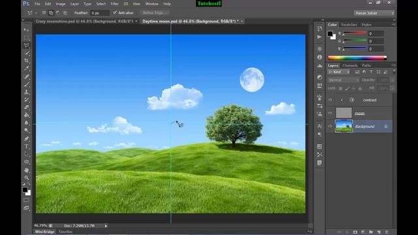Open the Layers panel flyout menu
This screenshot has height=235, width=418.
tap(393, 65)
